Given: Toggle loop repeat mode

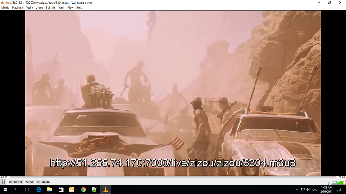Looking at the screenshot, I should (x=43, y=182).
